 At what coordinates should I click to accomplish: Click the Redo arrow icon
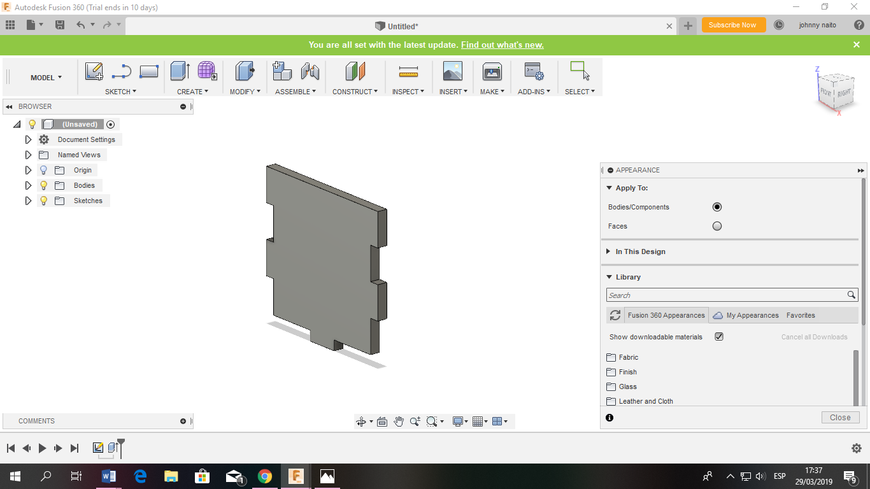[x=107, y=25]
